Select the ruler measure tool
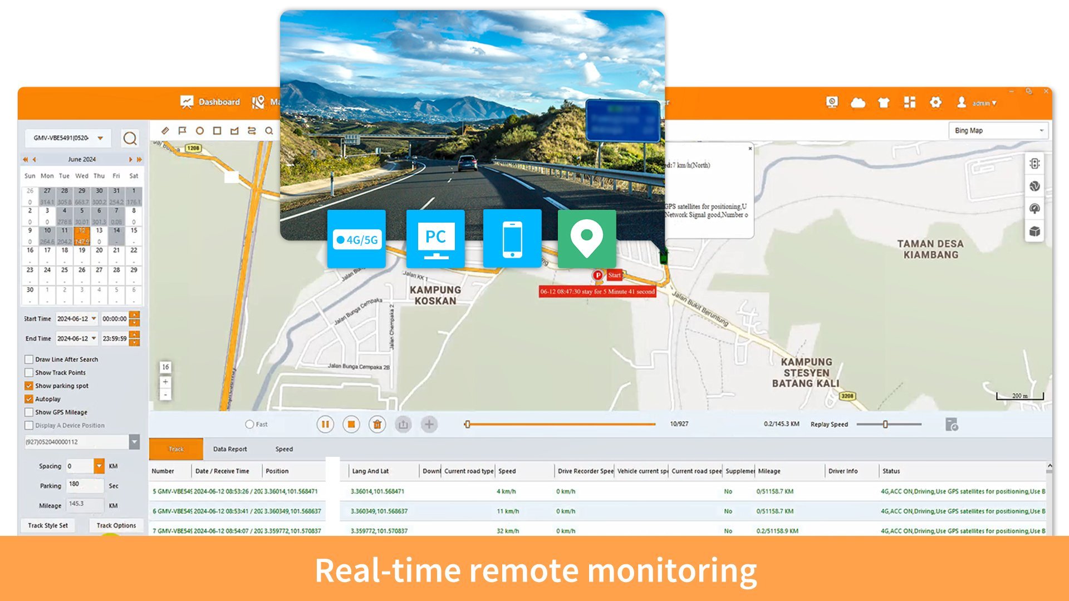This screenshot has height=601, width=1069. click(165, 131)
